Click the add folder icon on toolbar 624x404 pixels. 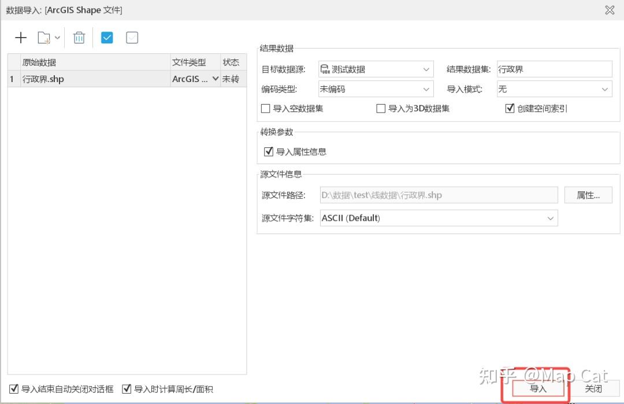tap(44, 37)
